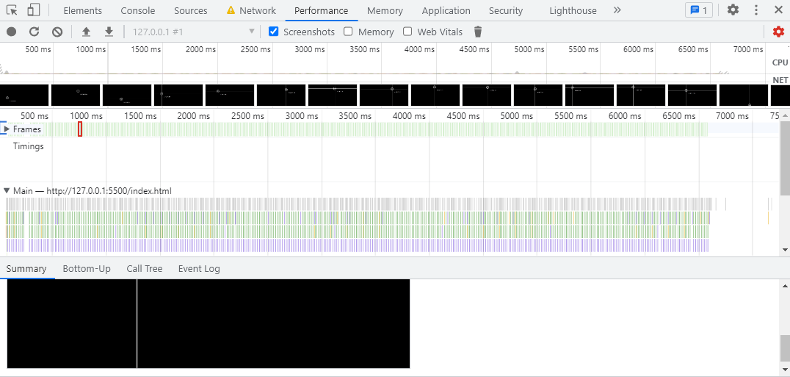Enable the Web Vitals checkbox
The width and height of the screenshot is (790, 377).
pyautogui.click(x=407, y=32)
